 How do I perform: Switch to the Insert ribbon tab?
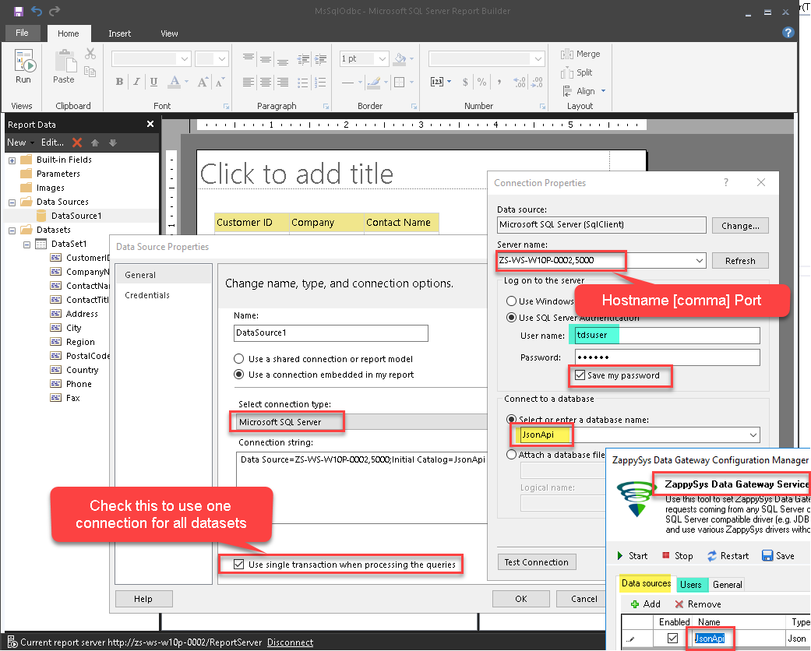(x=119, y=33)
